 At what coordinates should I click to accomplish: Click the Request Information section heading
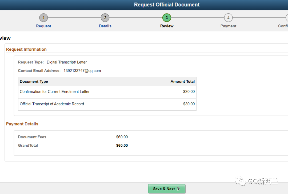(x=26, y=49)
